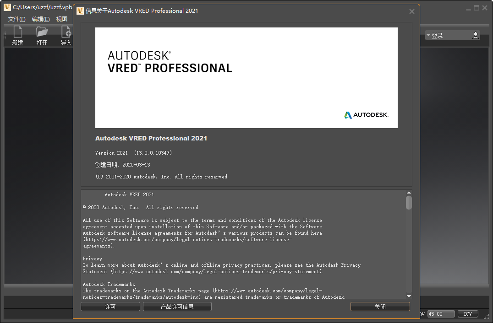
Task: Click the scrollbar up arrow in license text
Action: point(408,192)
